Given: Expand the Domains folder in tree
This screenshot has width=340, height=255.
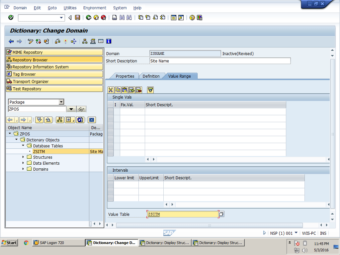Looking at the screenshot, I should coord(23,169).
